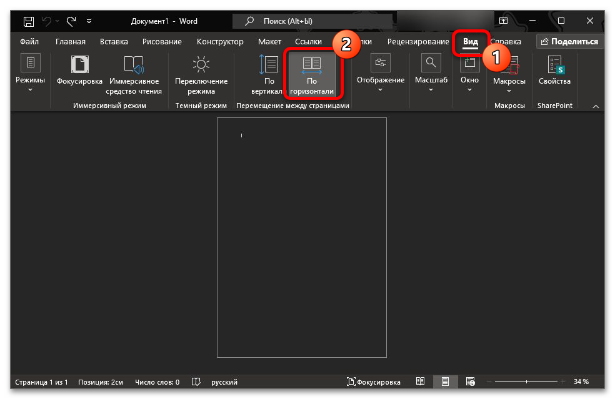Click the Поделиться button
Screen dimensions: 615x399
click(x=569, y=42)
